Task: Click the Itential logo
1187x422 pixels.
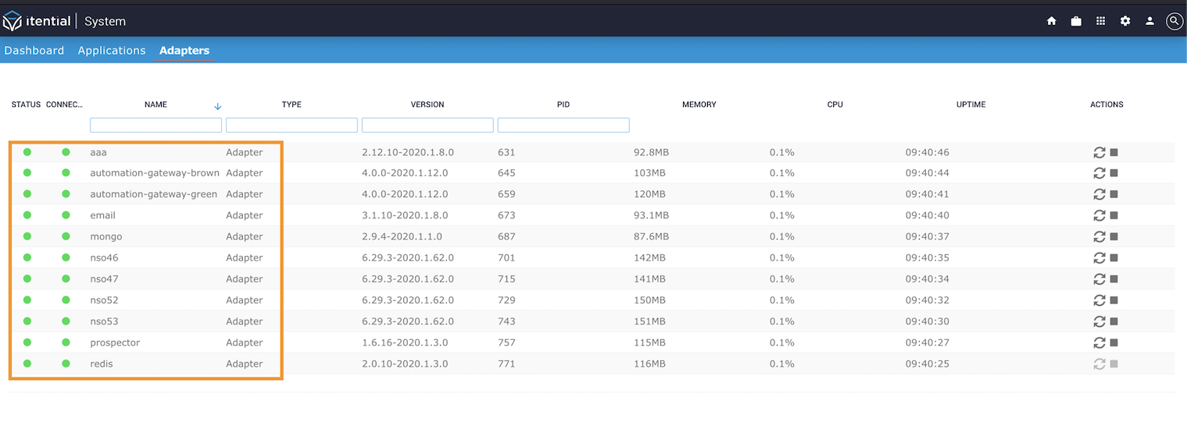Action: click(x=37, y=21)
